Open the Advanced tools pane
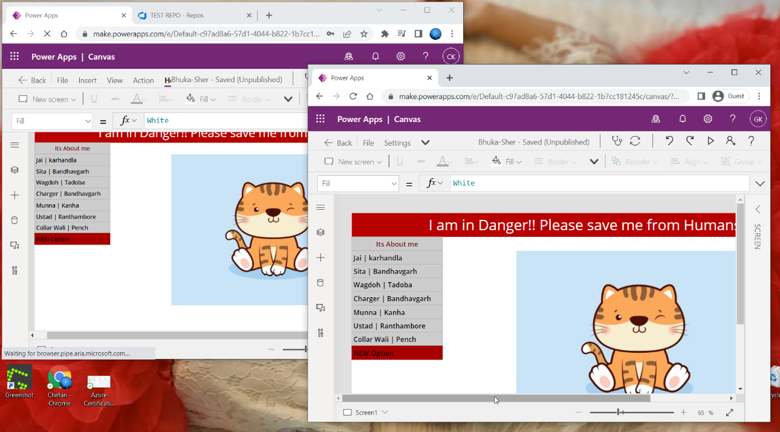Viewport: 780px width, 432px height. [320, 332]
